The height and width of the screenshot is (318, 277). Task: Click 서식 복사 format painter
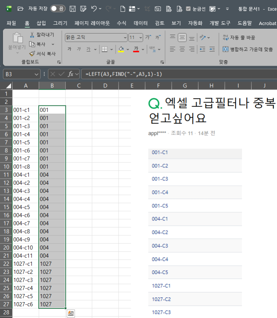coord(42,54)
